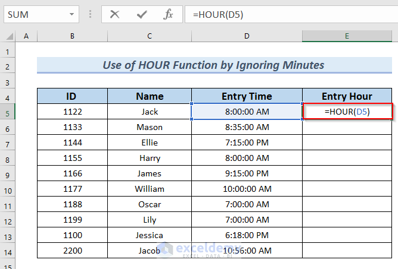Click the name cell William
The width and height of the screenshot is (398, 269).
click(150, 189)
